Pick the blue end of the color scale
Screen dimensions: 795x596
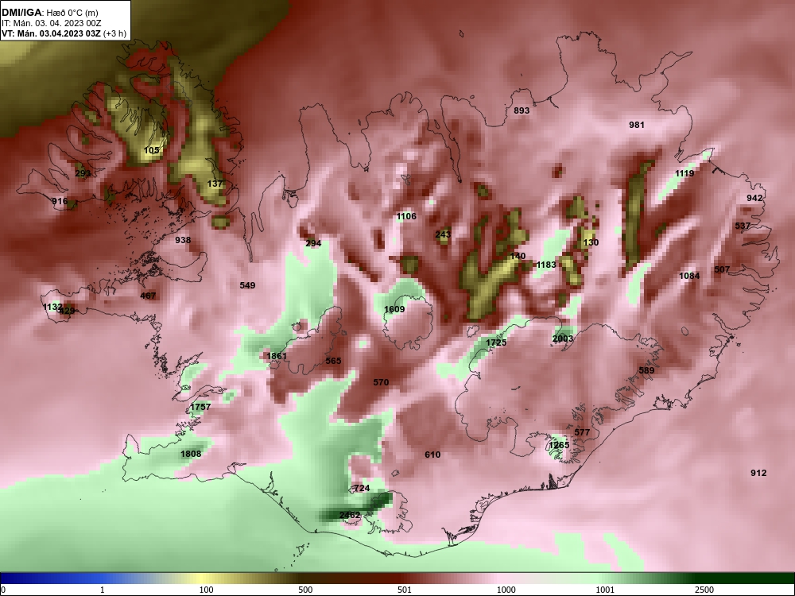pos(51,579)
